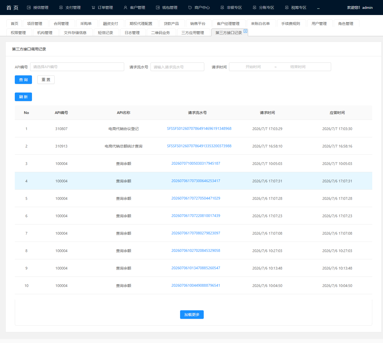
Task: Open request serial SFSSFS012607078649146961913​48968
Action: 199,128
